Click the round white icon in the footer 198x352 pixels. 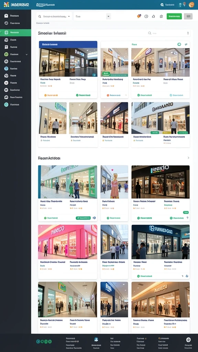(188, 340)
